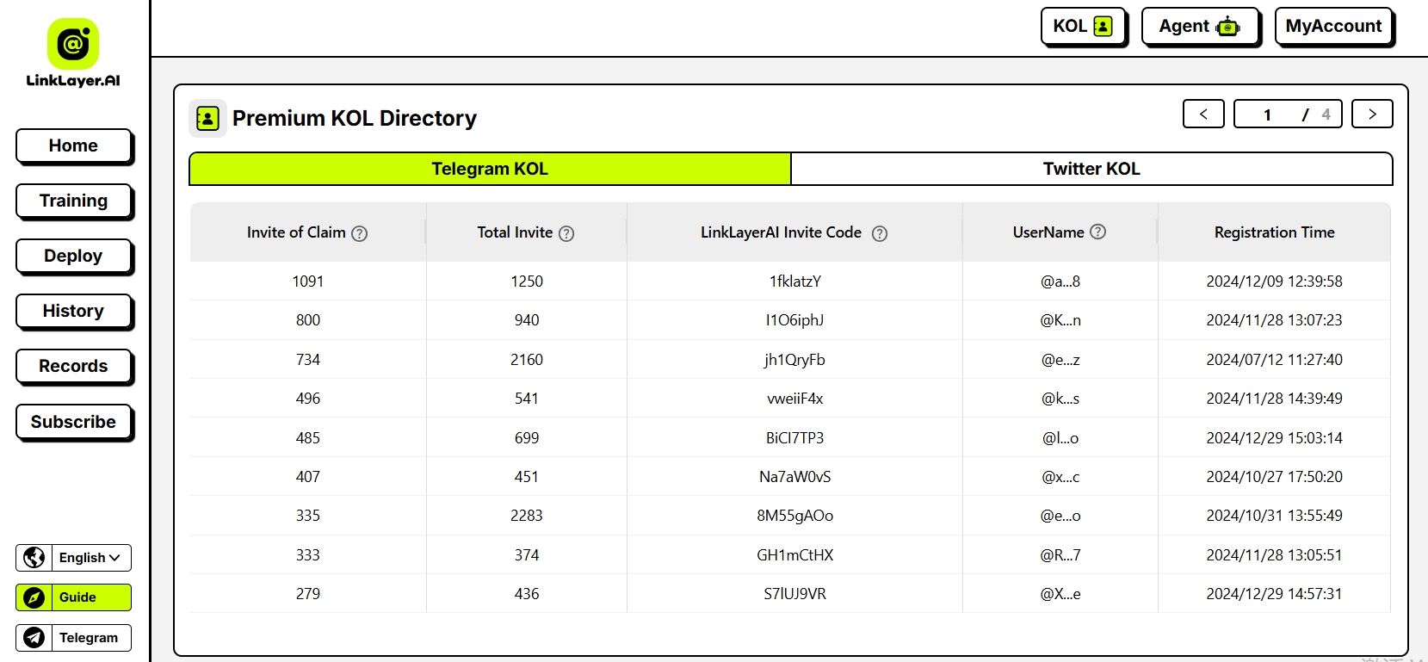1428x662 pixels.
Task: Go to the next directory page
Action: click(1372, 114)
